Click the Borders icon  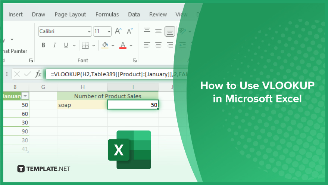coord(85,45)
